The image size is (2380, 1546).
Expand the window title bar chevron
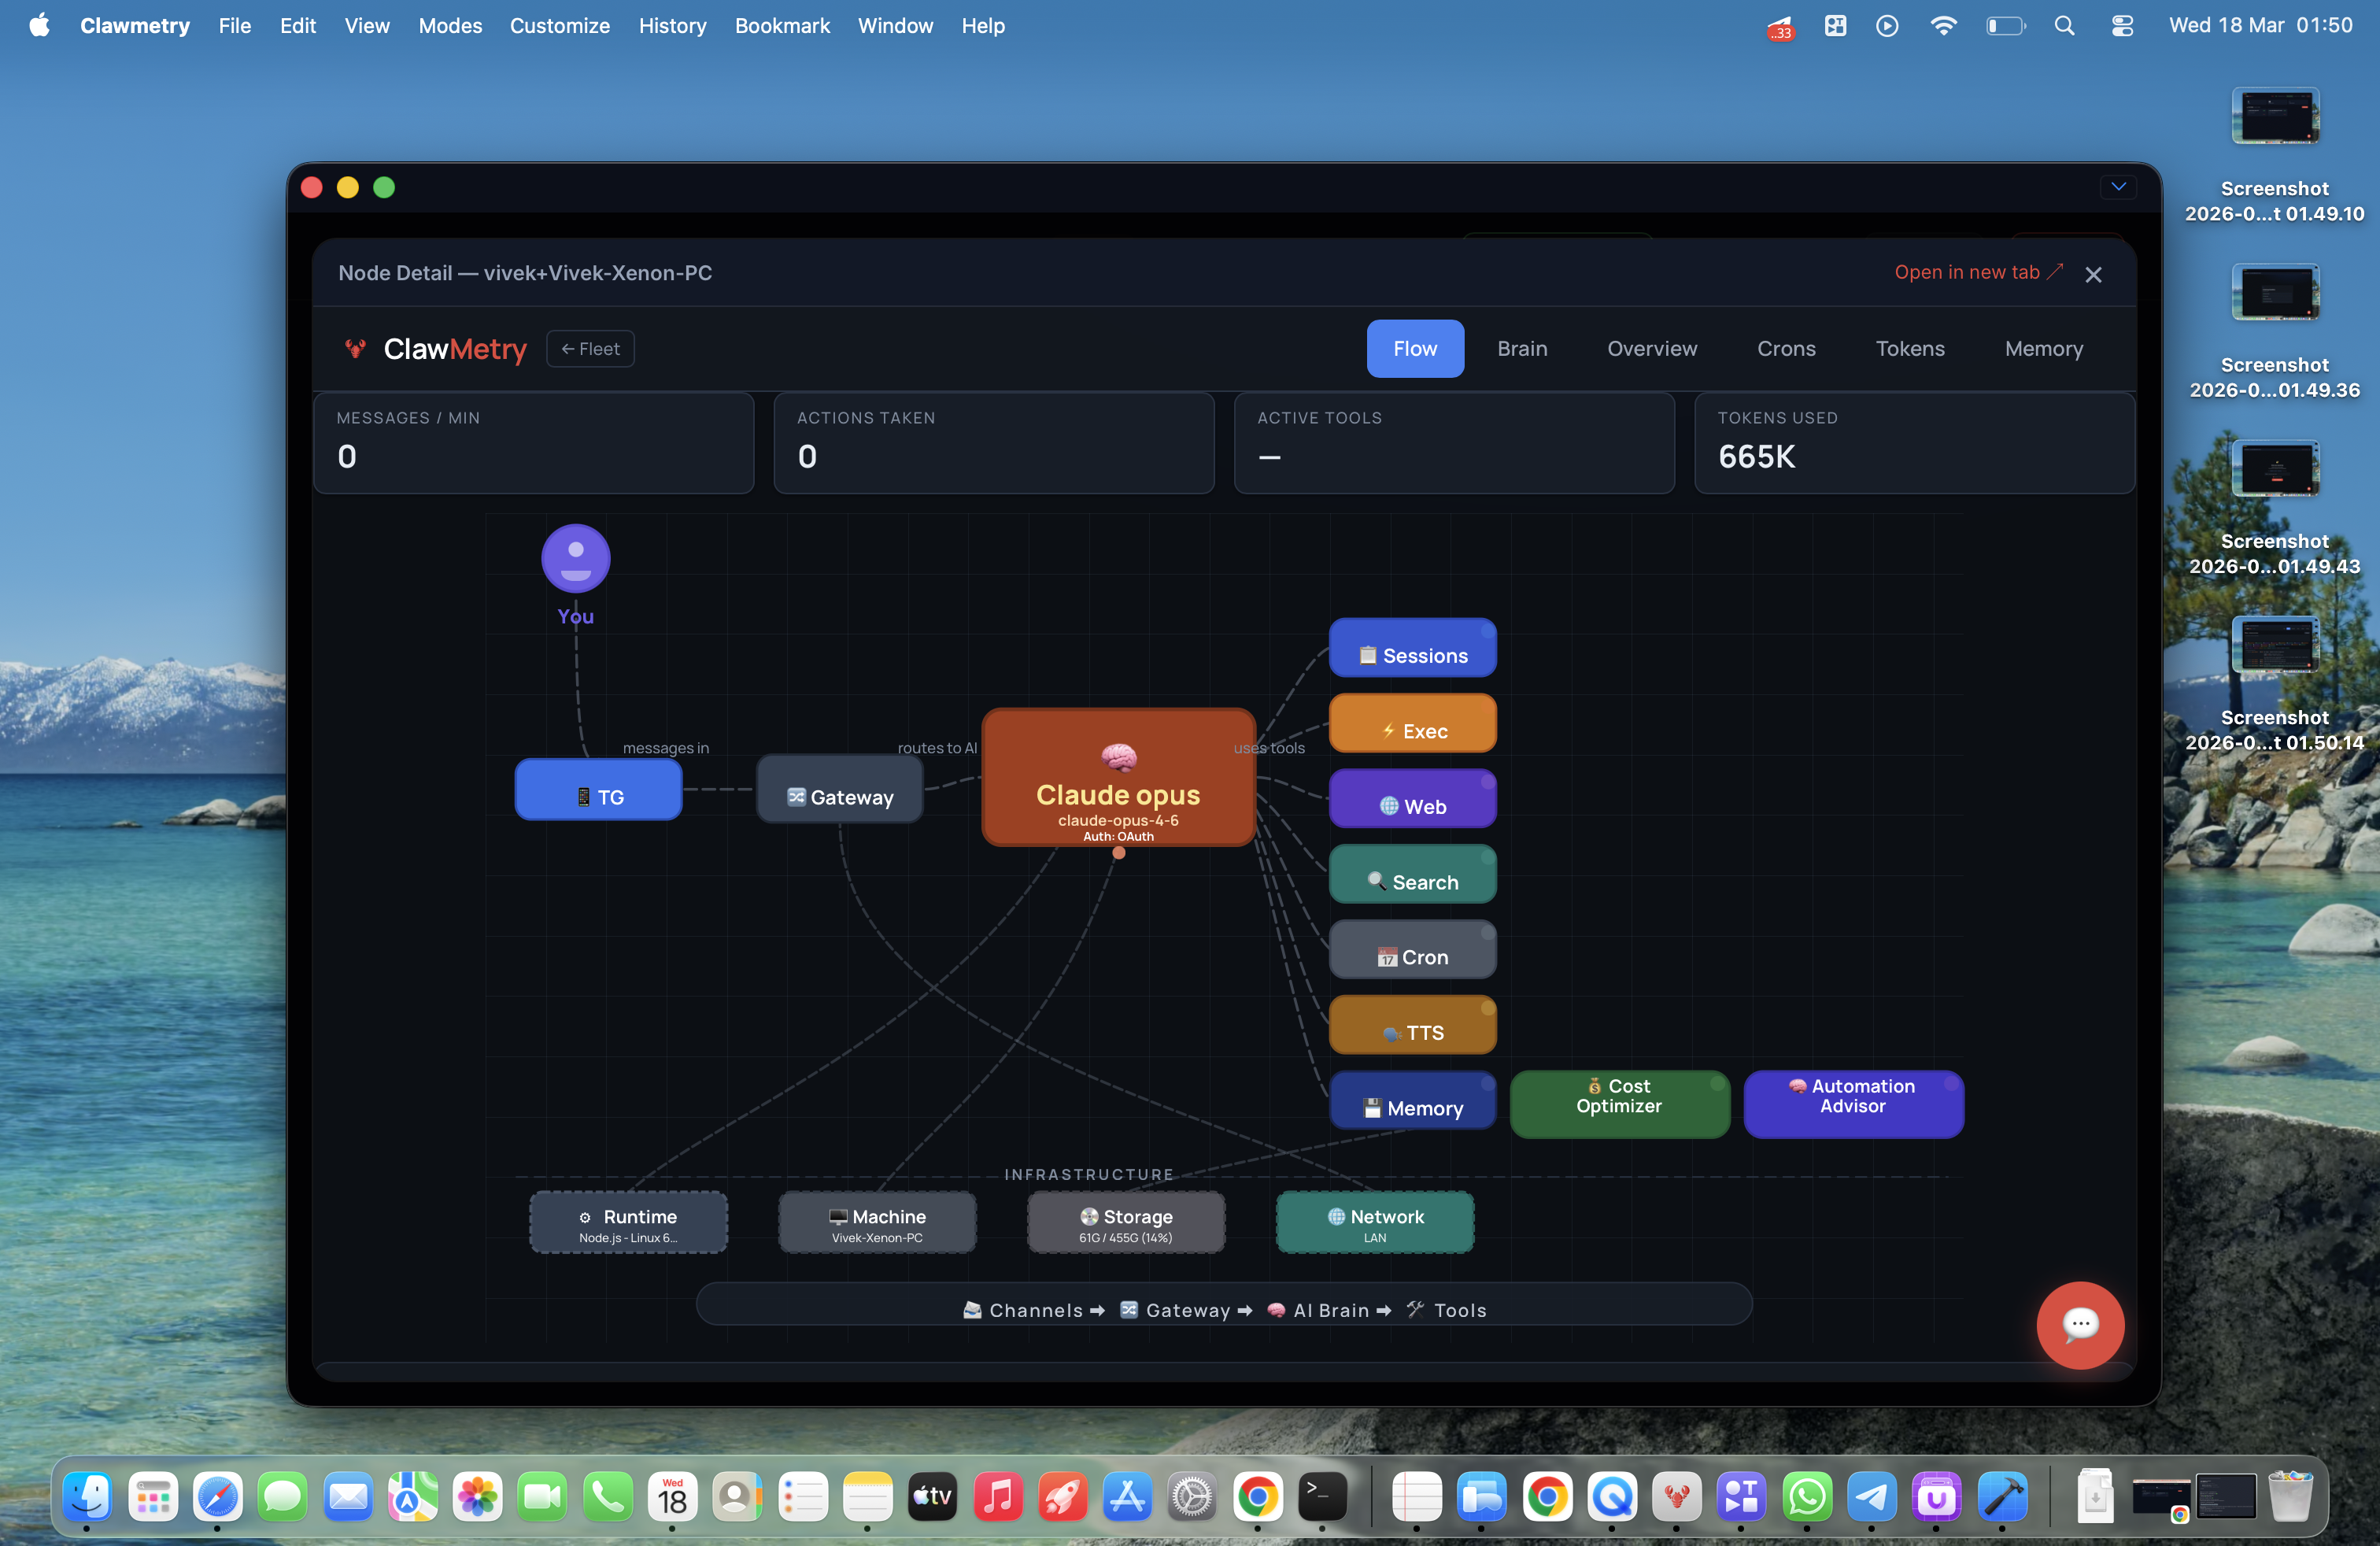pyautogui.click(x=2117, y=187)
